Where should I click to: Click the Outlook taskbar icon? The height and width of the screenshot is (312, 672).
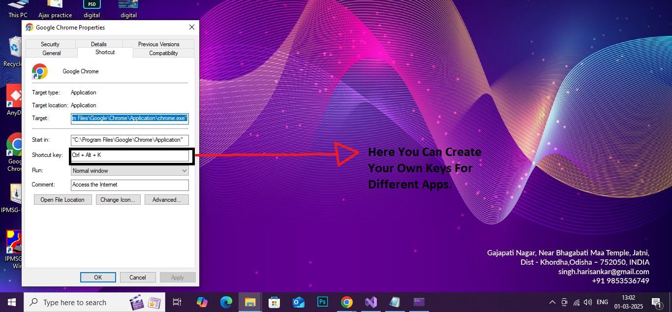point(299,302)
